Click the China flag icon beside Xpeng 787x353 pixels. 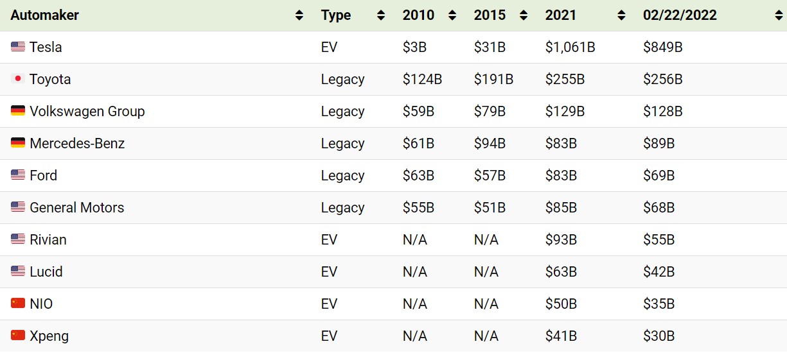point(18,336)
